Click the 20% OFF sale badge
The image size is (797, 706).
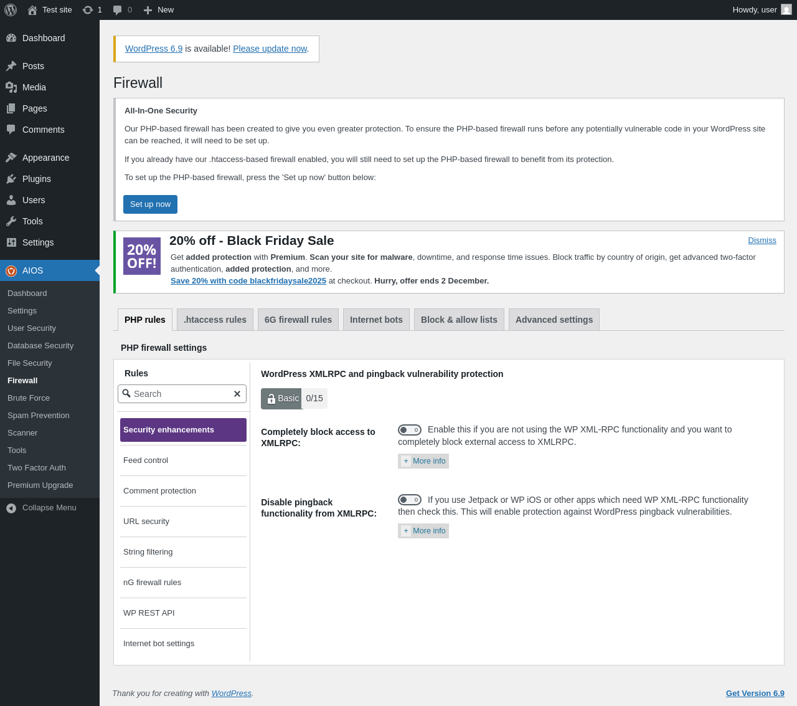[x=142, y=256]
